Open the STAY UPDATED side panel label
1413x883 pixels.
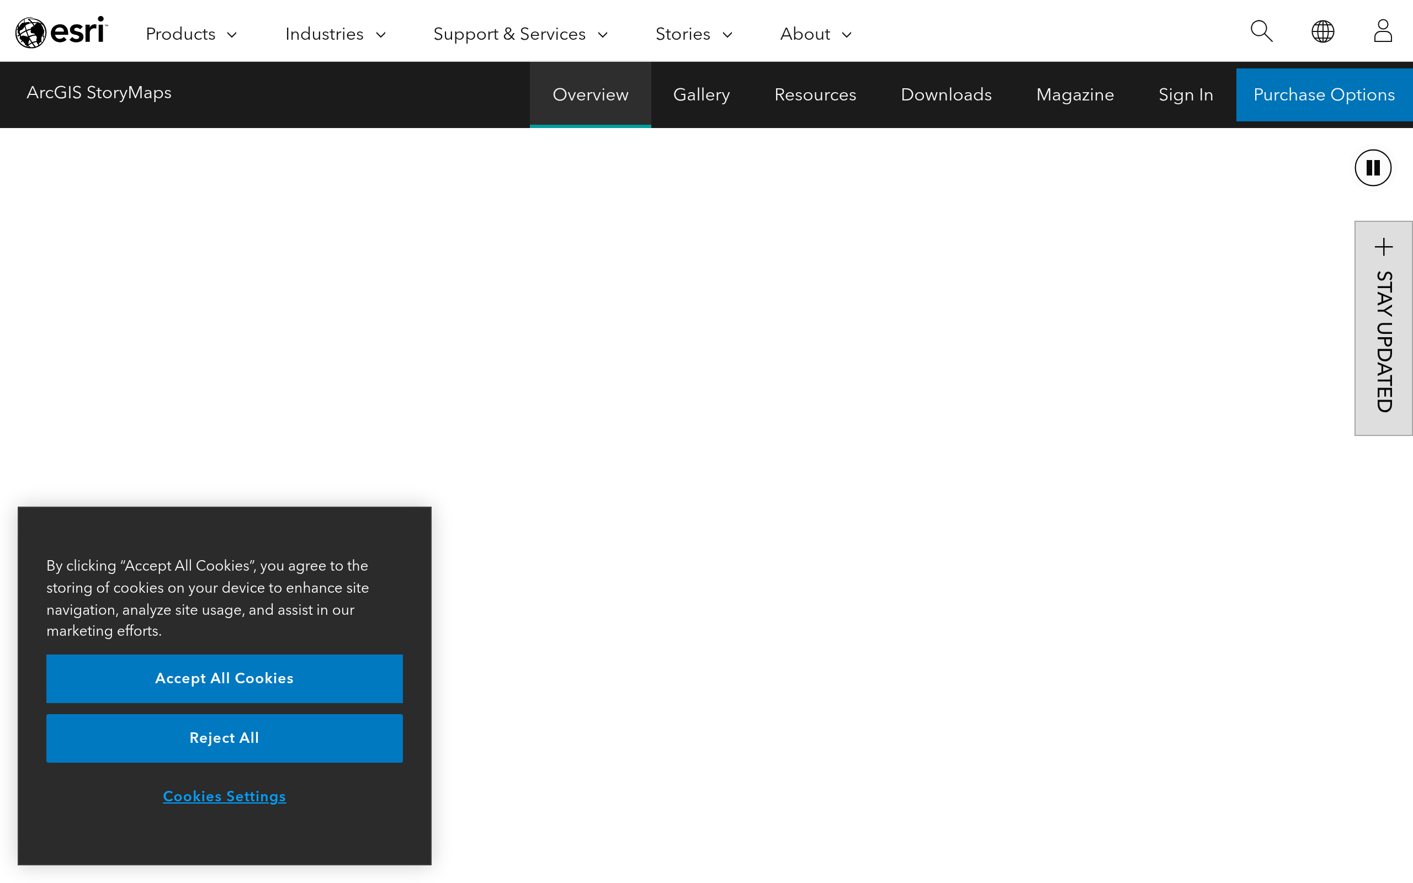pos(1384,342)
